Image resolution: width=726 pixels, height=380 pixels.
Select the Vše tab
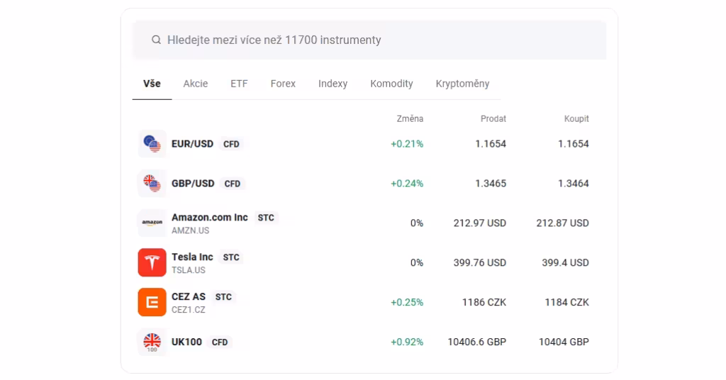pos(152,84)
